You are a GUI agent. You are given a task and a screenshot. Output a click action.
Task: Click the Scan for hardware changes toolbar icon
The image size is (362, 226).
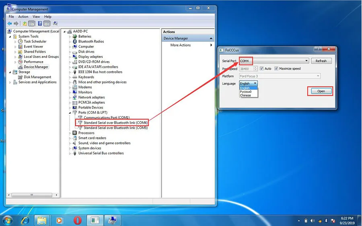pos(55,24)
